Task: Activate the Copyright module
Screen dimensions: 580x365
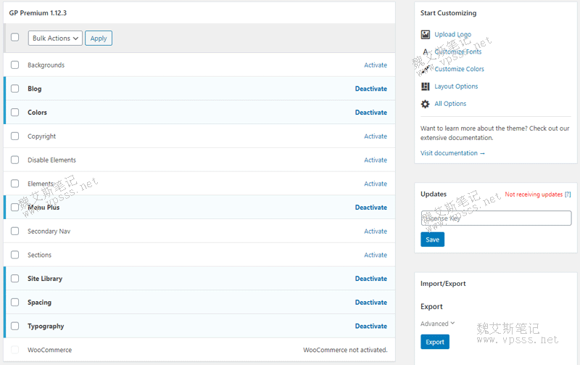Action: [376, 136]
